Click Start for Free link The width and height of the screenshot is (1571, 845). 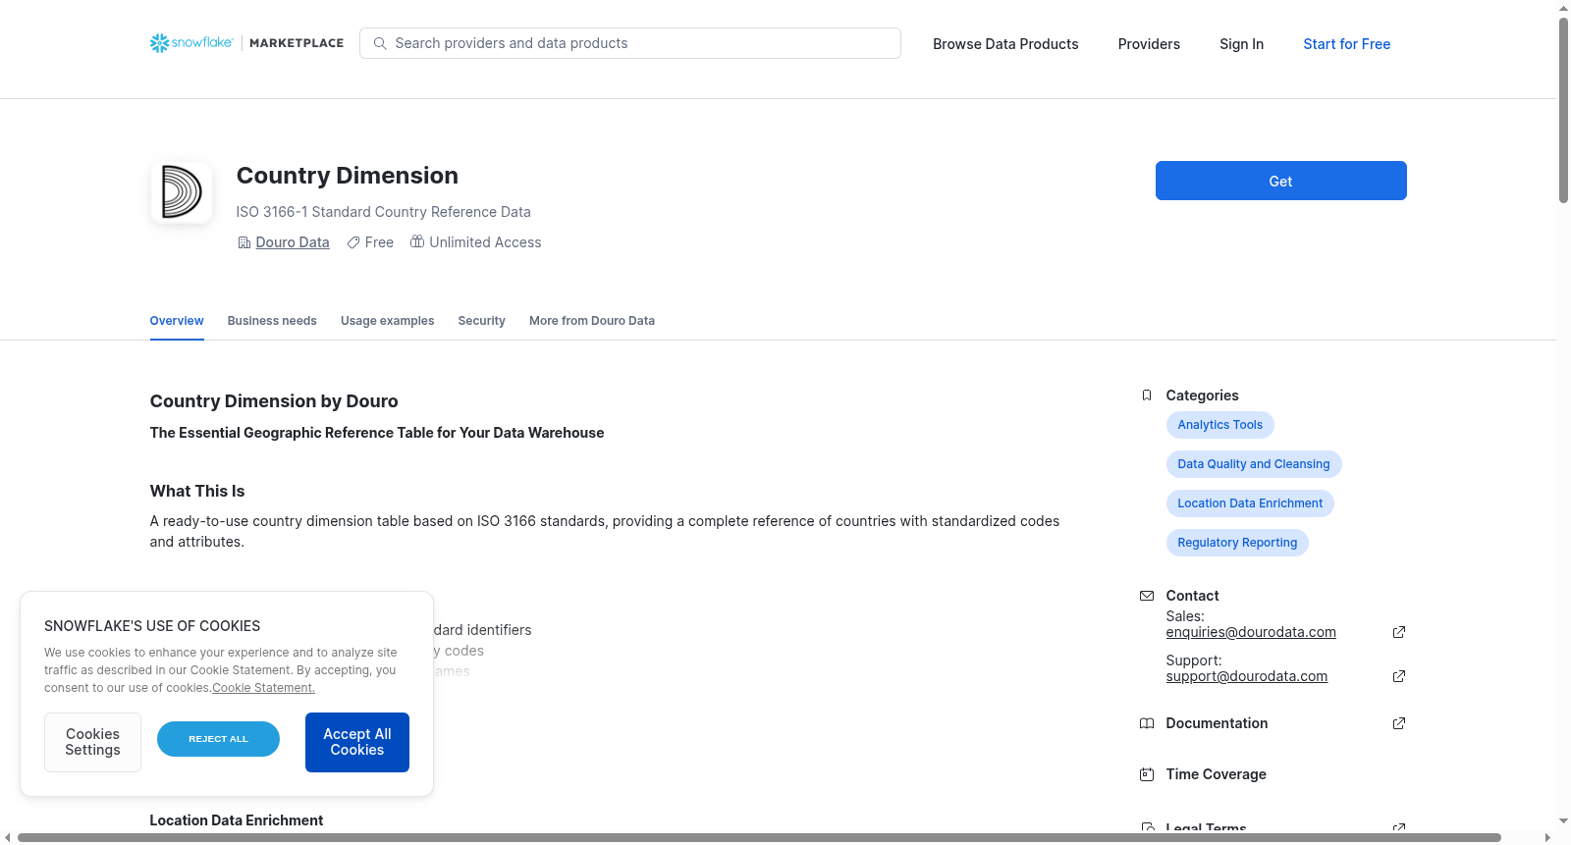(1346, 44)
